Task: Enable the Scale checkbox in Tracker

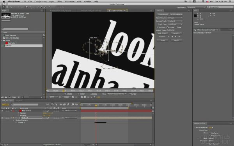Action: (176, 27)
